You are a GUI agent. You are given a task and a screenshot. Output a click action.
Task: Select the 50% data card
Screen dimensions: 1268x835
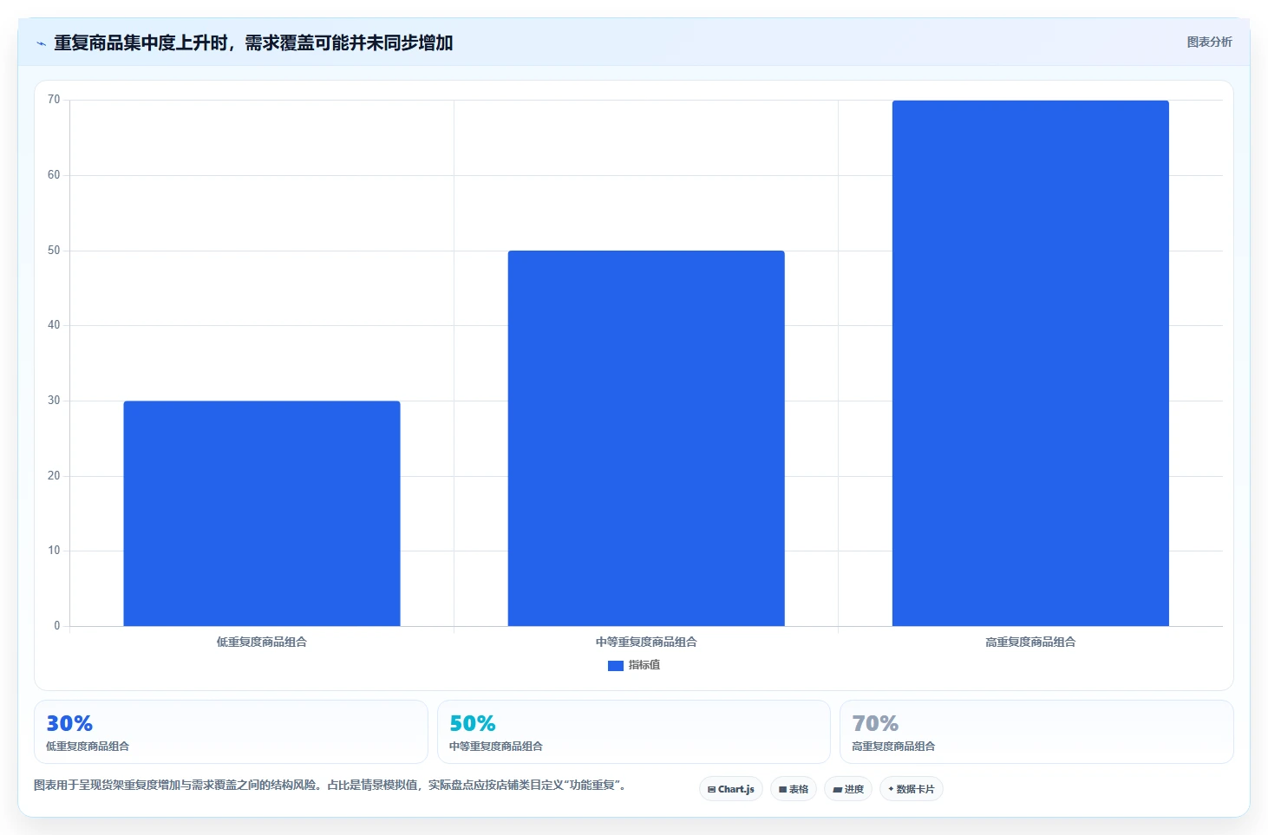(634, 732)
